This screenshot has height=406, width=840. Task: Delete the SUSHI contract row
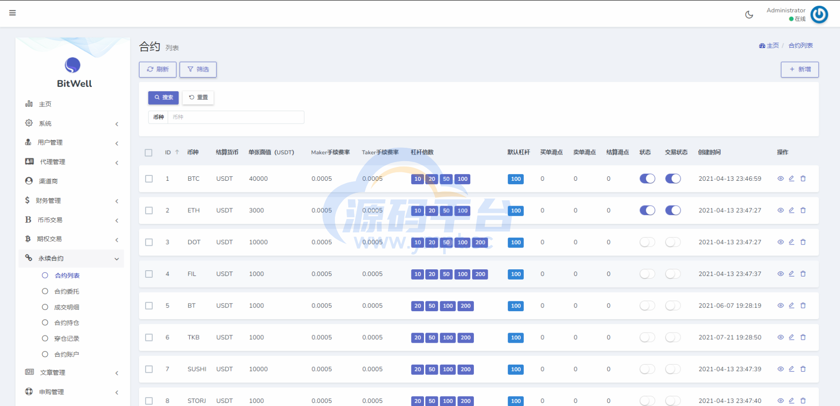(803, 369)
